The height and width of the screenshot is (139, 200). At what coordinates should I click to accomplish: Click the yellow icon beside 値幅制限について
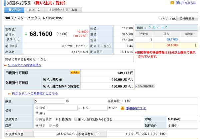click(122, 108)
